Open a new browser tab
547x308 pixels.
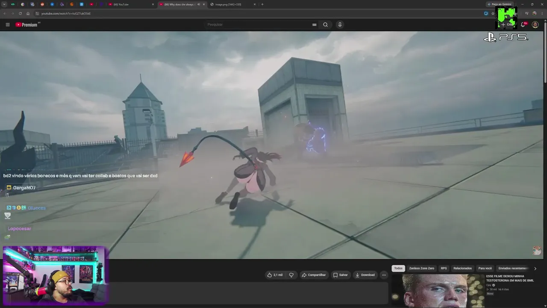pyautogui.click(x=262, y=4)
